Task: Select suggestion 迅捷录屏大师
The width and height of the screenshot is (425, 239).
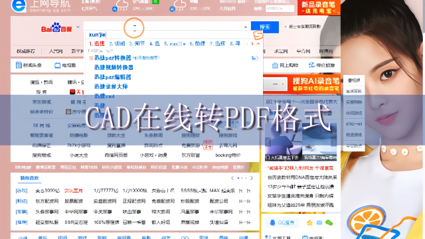Action: 111,86
